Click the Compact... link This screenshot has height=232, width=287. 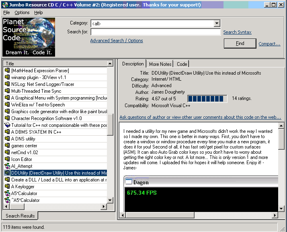point(269,44)
